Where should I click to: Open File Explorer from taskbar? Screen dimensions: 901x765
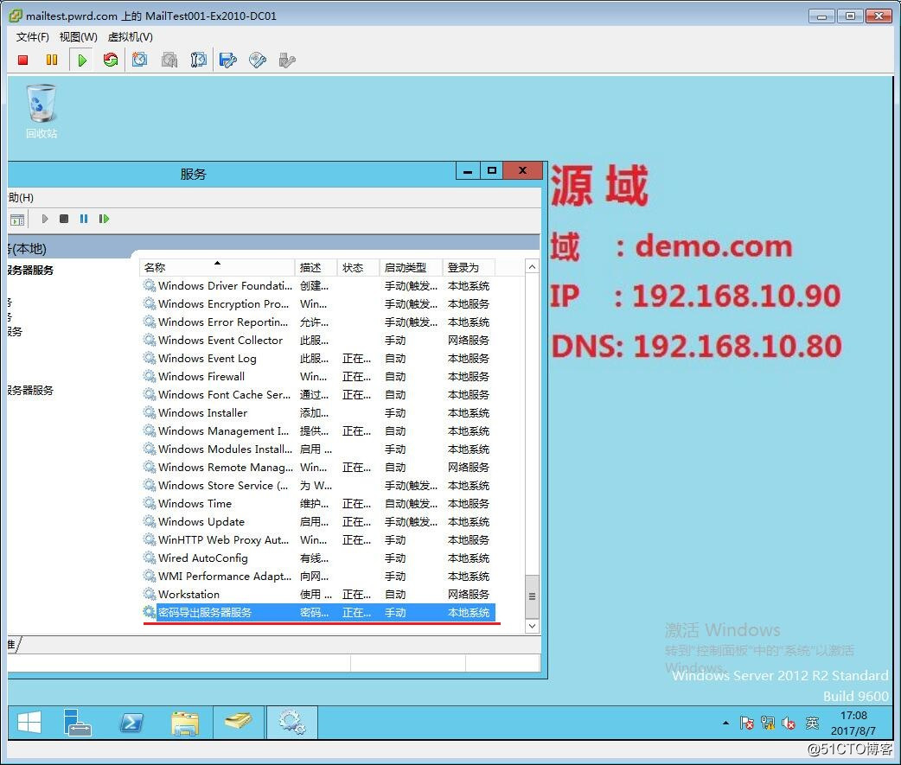[x=184, y=723]
